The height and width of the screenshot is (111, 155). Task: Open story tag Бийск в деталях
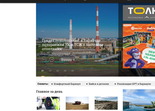[99, 84]
